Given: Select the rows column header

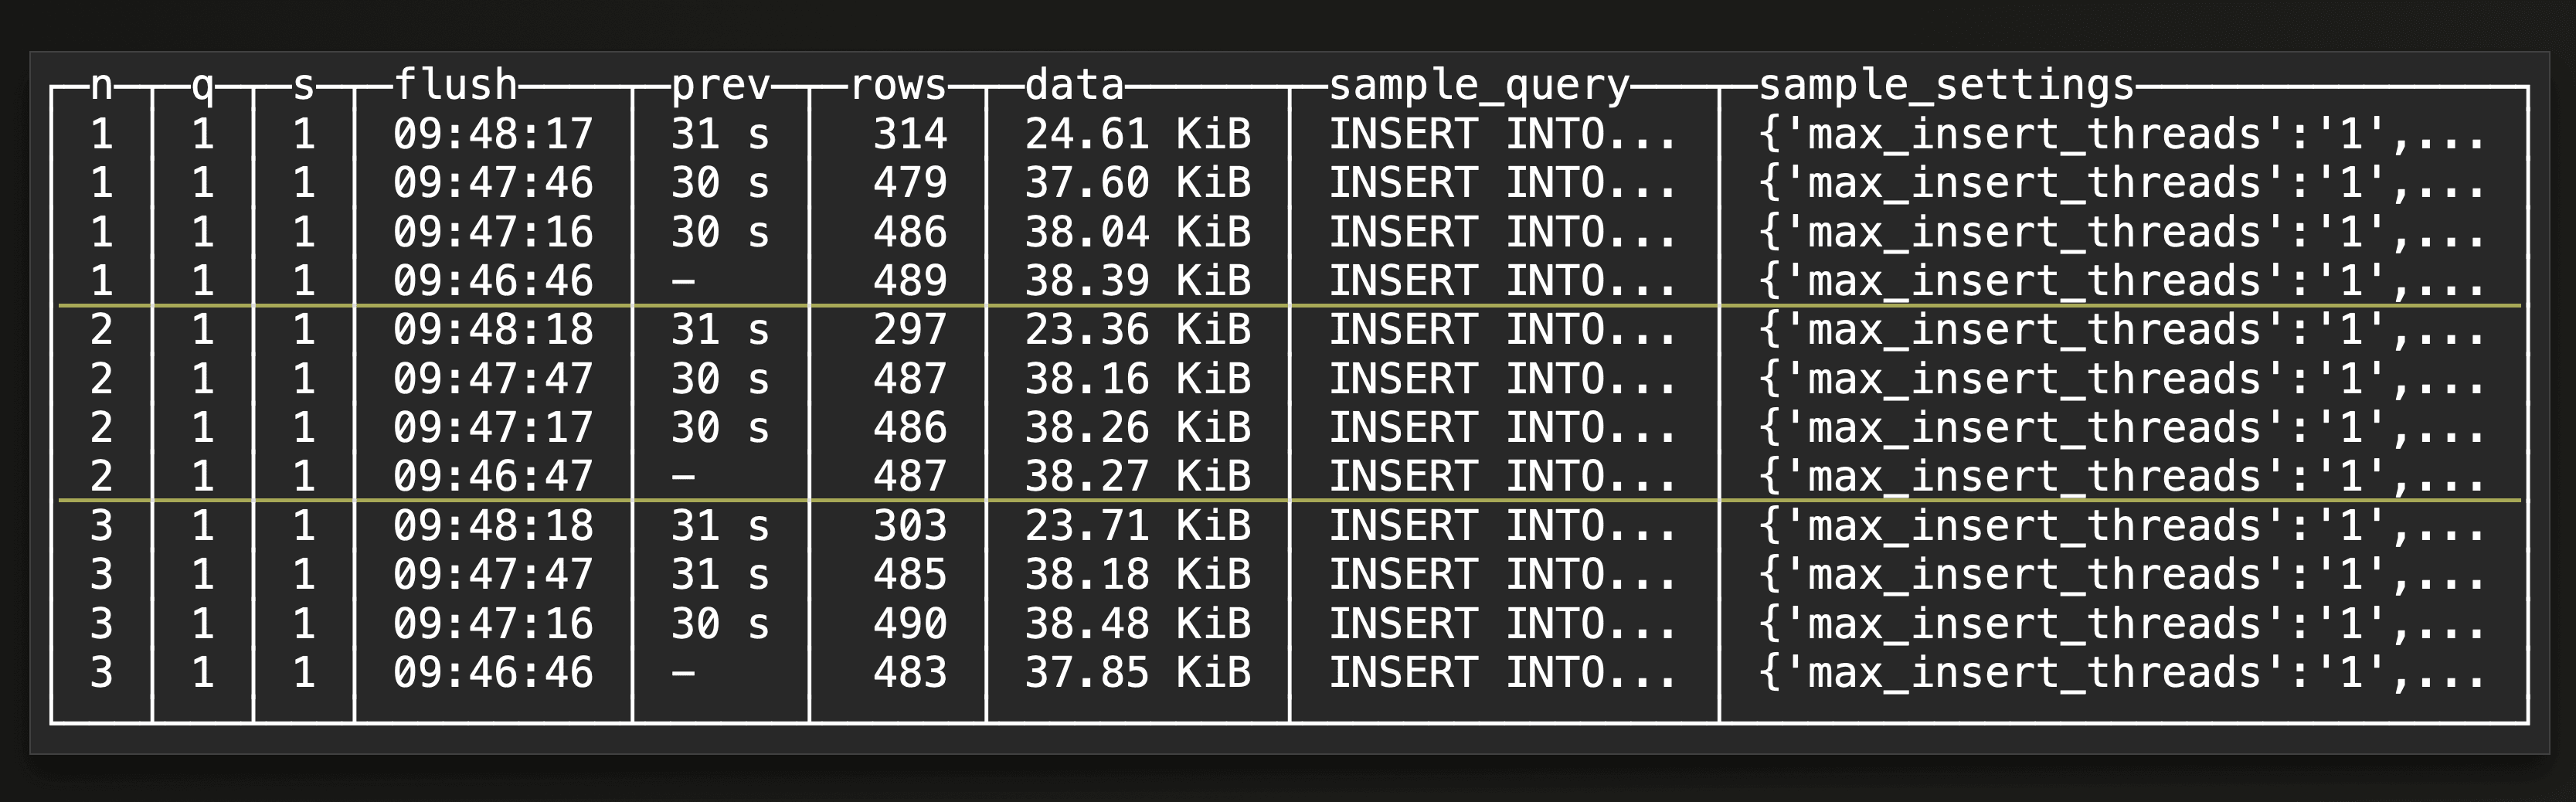Looking at the screenshot, I should click(x=897, y=85).
